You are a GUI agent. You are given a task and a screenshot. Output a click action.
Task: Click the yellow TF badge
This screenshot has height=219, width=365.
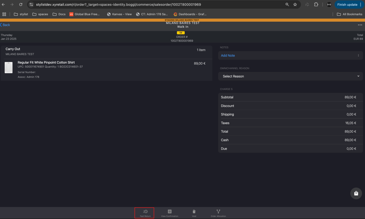point(181,33)
